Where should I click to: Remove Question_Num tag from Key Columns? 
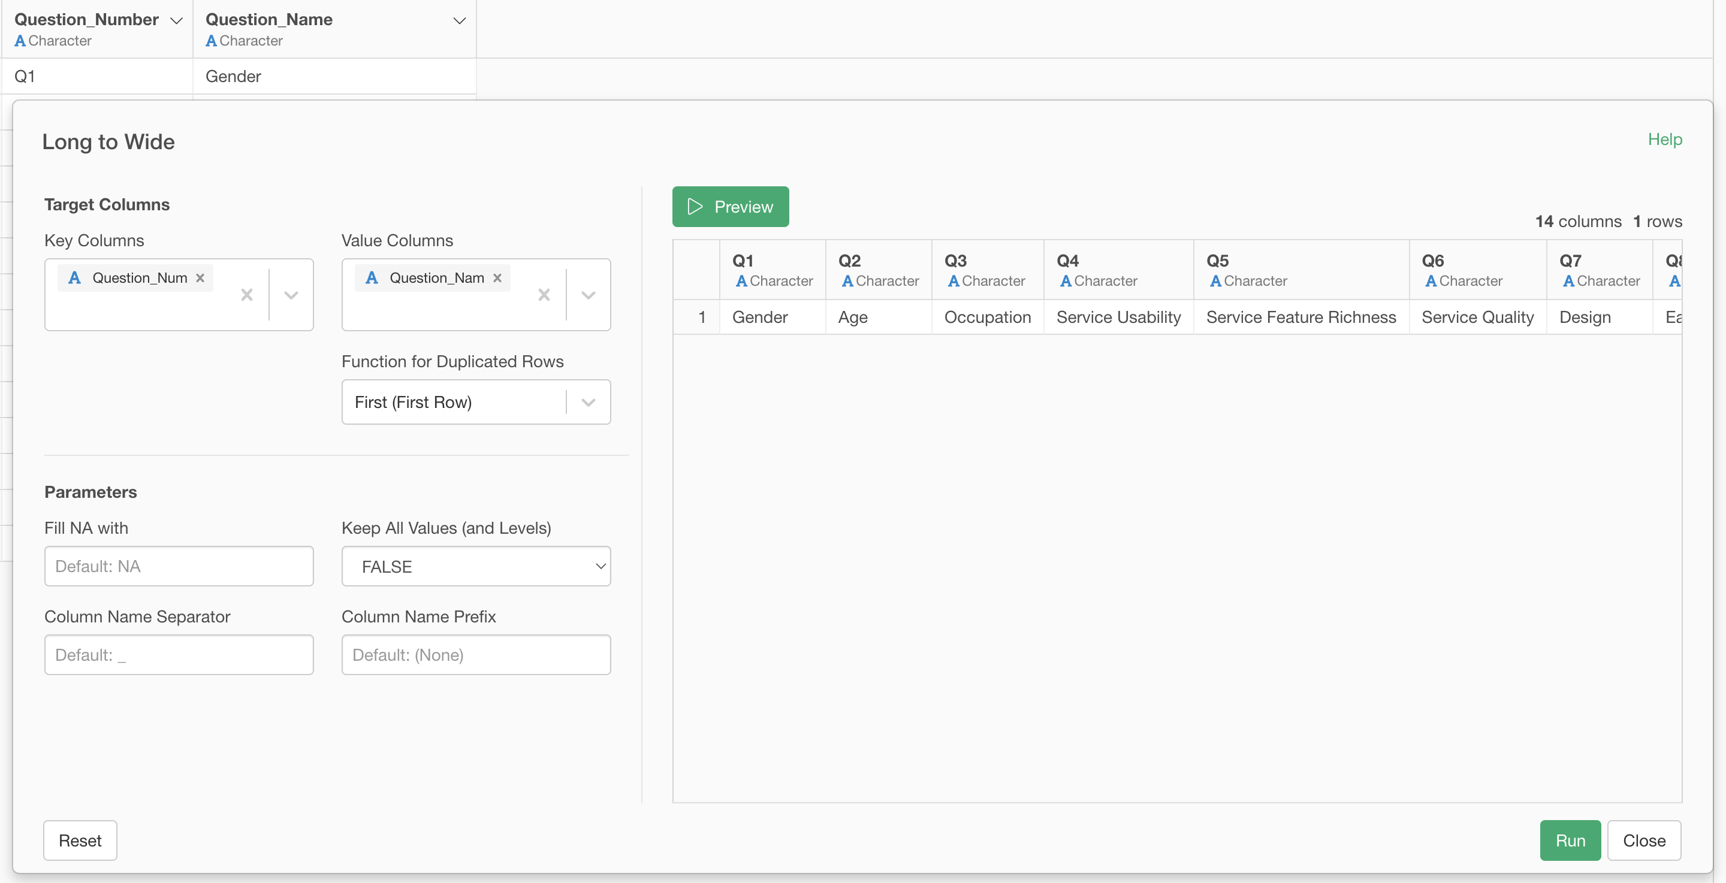click(x=200, y=278)
